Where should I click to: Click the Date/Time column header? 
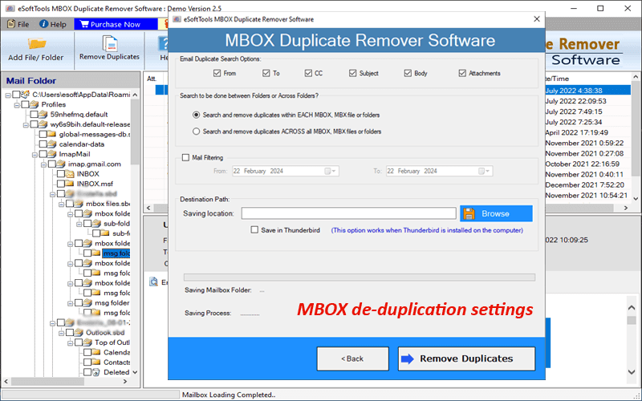(x=557, y=79)
